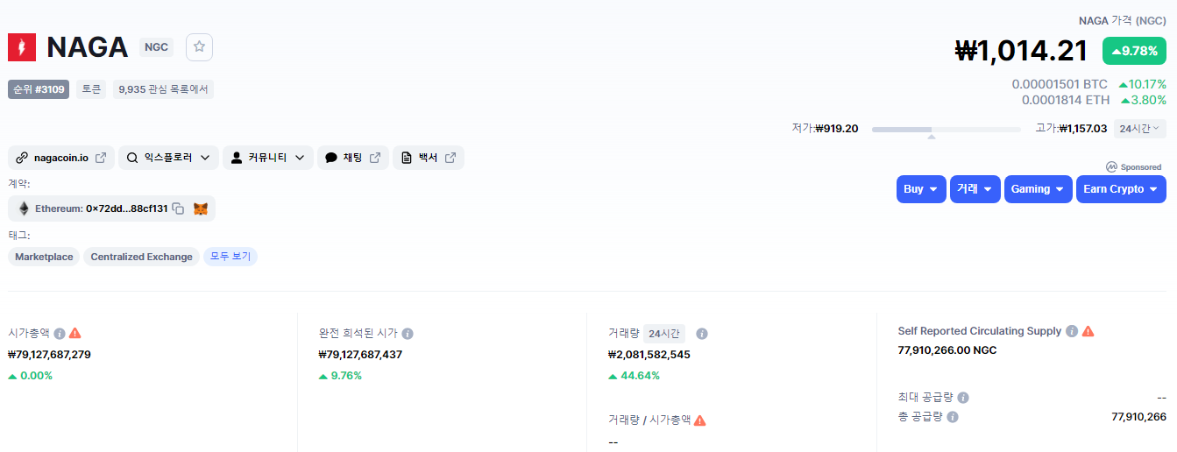1177x452 pixels.
Task: Click the red NAGA logo icon
Action: point(22,47)
